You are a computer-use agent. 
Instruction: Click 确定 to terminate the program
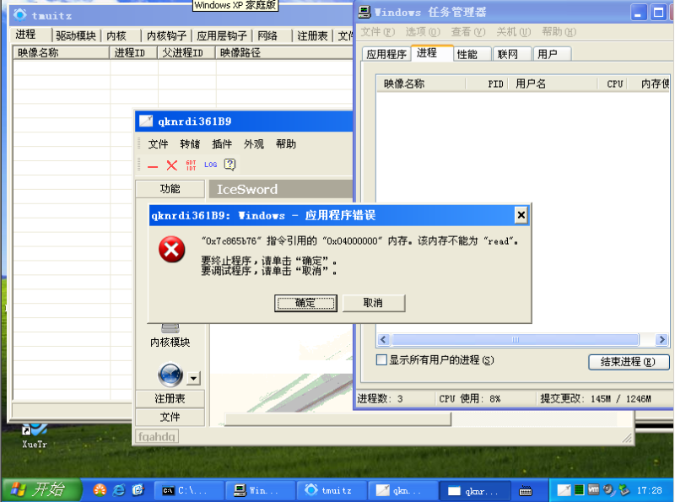click(305, 303)
